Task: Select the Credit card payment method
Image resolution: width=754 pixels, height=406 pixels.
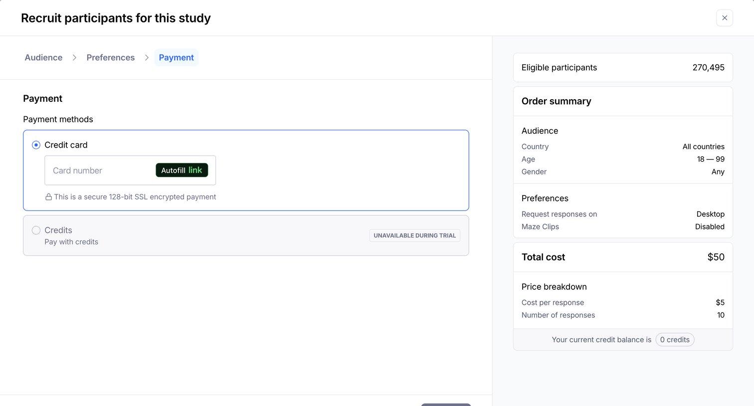Action: coord(36,145)
